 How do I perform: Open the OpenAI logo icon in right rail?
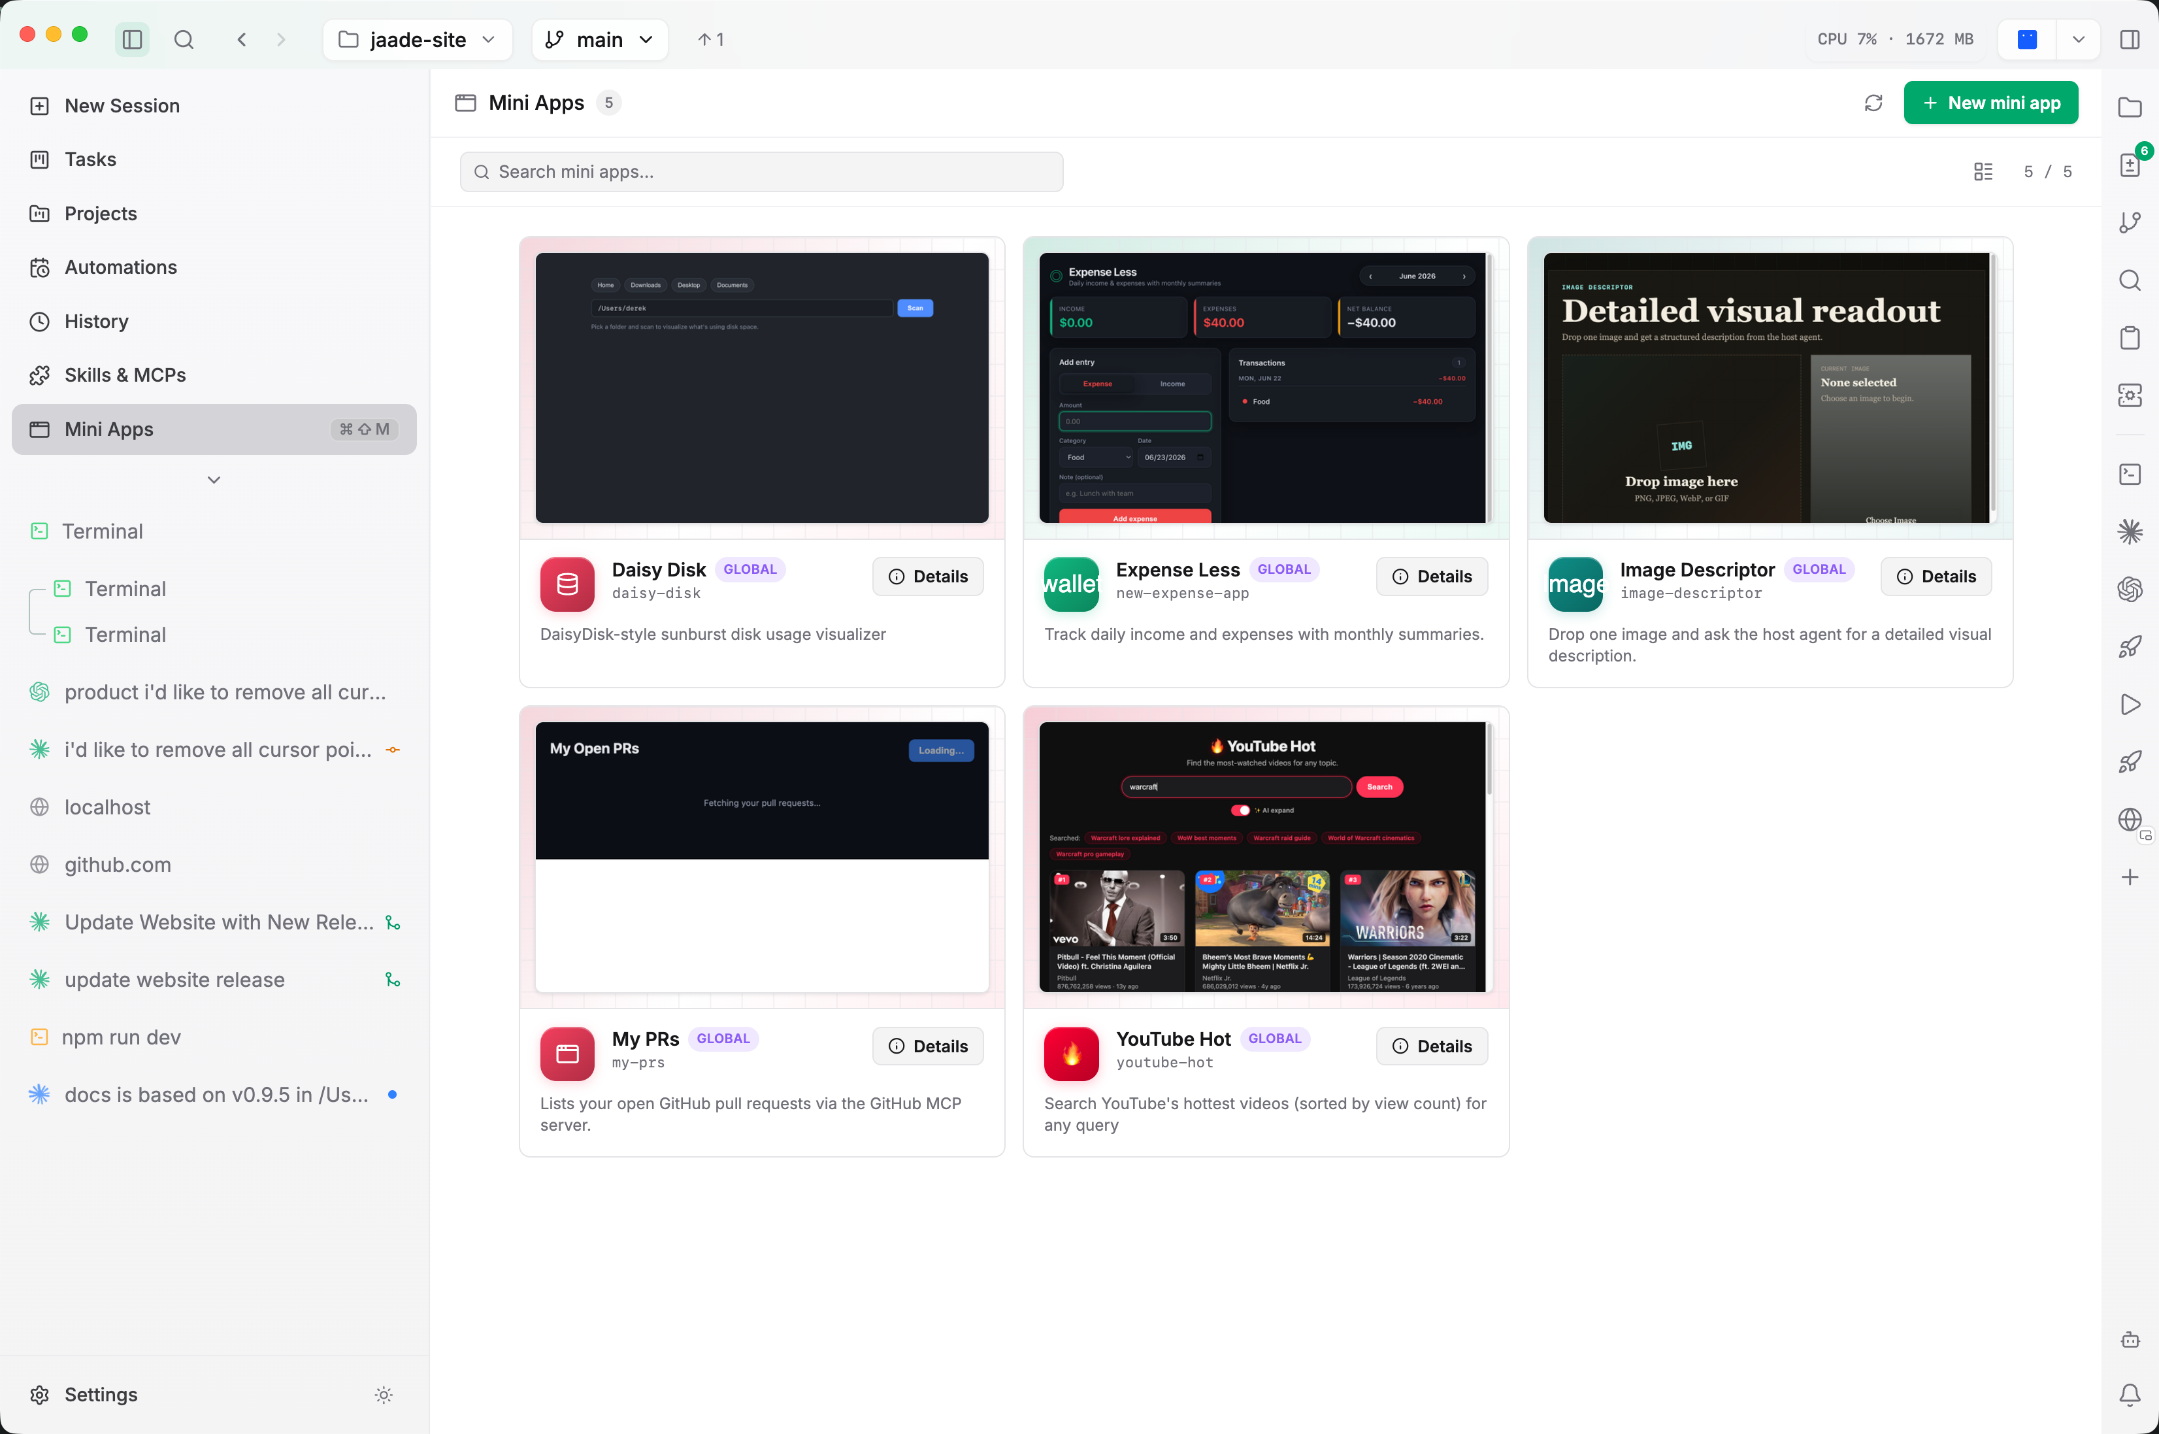click(2130, 589)
